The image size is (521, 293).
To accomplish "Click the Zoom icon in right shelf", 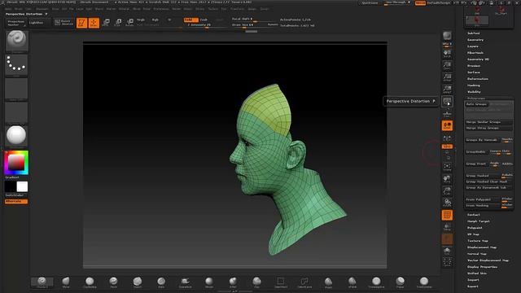I will [x=447, y=66].
